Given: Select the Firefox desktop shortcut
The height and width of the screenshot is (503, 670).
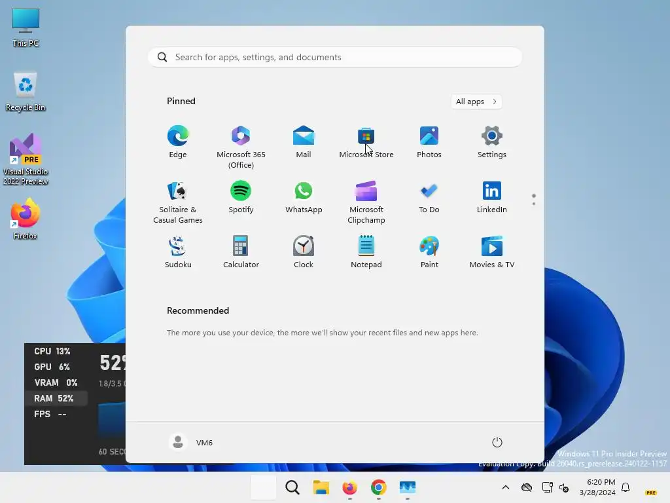Looking at the screenshot, I should tap(26, 219).
